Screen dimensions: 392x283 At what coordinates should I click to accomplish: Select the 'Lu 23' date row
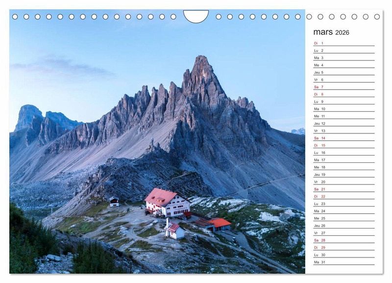coord(344,204)
